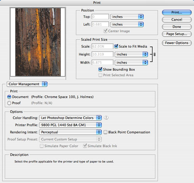Screen dimensions: 194x183
Task: Click the Height value input field
Action: [102, 54]
